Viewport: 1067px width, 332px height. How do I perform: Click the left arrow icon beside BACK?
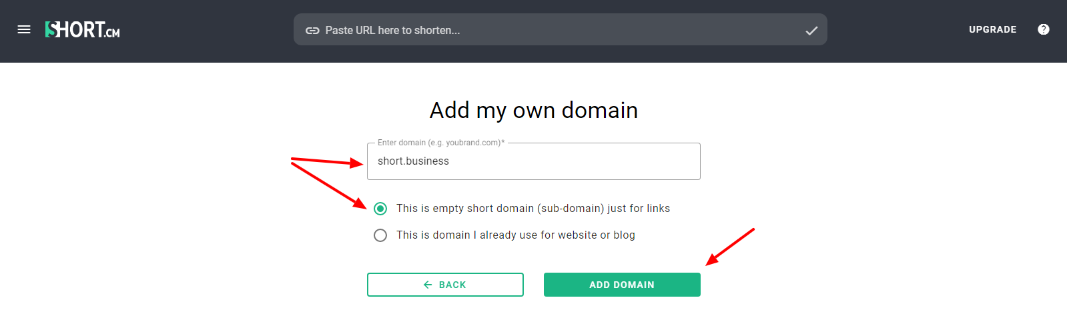(x=428, y=285)
